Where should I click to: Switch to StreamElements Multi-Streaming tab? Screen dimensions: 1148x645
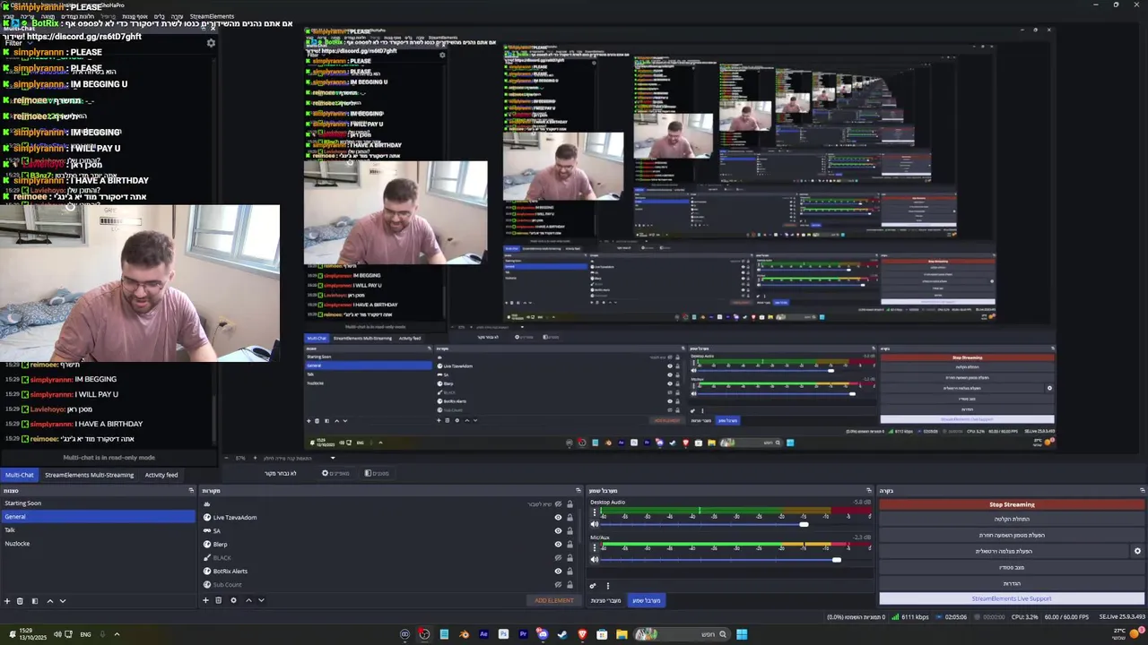89,475
